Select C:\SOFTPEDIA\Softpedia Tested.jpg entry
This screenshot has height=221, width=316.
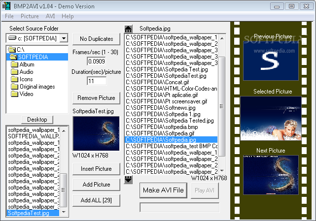[171, 121]
